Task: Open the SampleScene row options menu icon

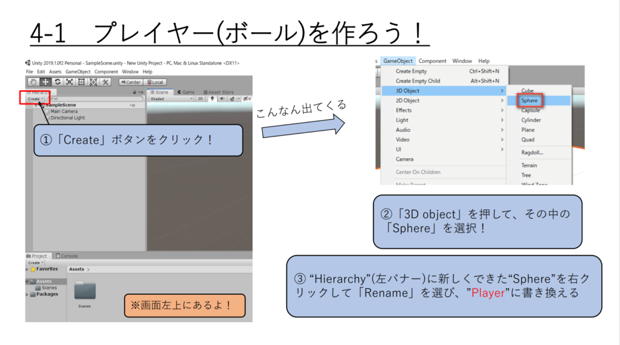Action: pyautogui.click(x=133, y=105)
